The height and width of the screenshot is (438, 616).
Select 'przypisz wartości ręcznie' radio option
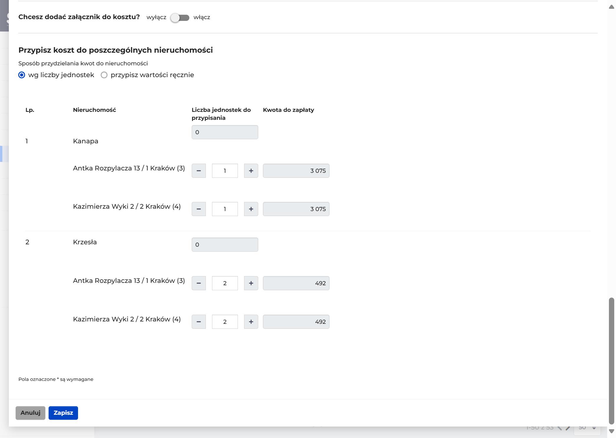(x=104, y=75)
